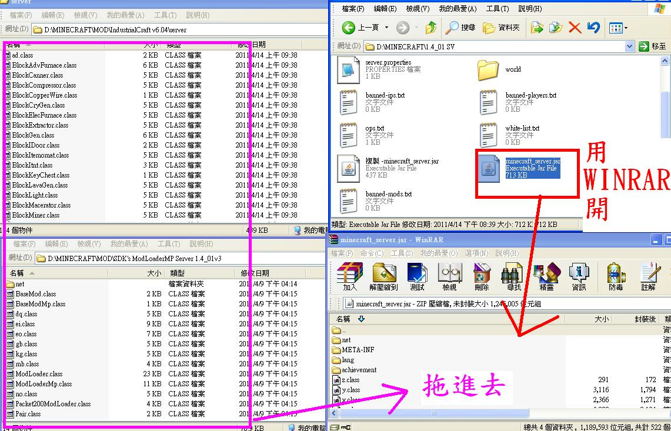Click the Extract To (解壓縮到) WinRAR icon
Screen dimensions: 671x431
383,277
